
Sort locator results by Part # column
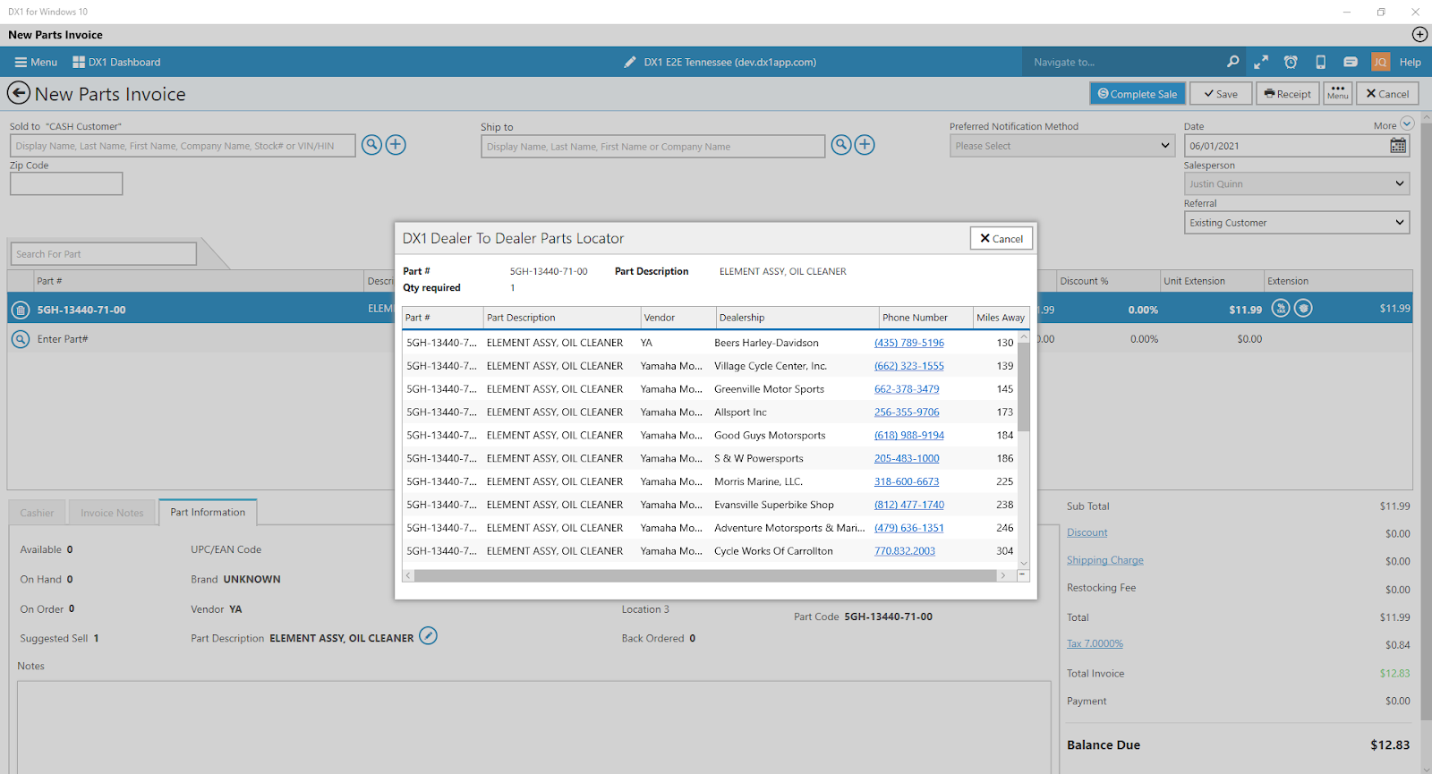point(442,318)
